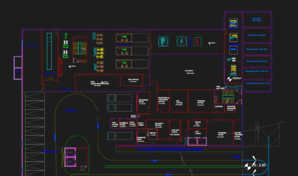The image size is (298, 176).
Task: Select the level datum symbol beside -5000mm
Action: pyautogui.click(x=229, y=79)
